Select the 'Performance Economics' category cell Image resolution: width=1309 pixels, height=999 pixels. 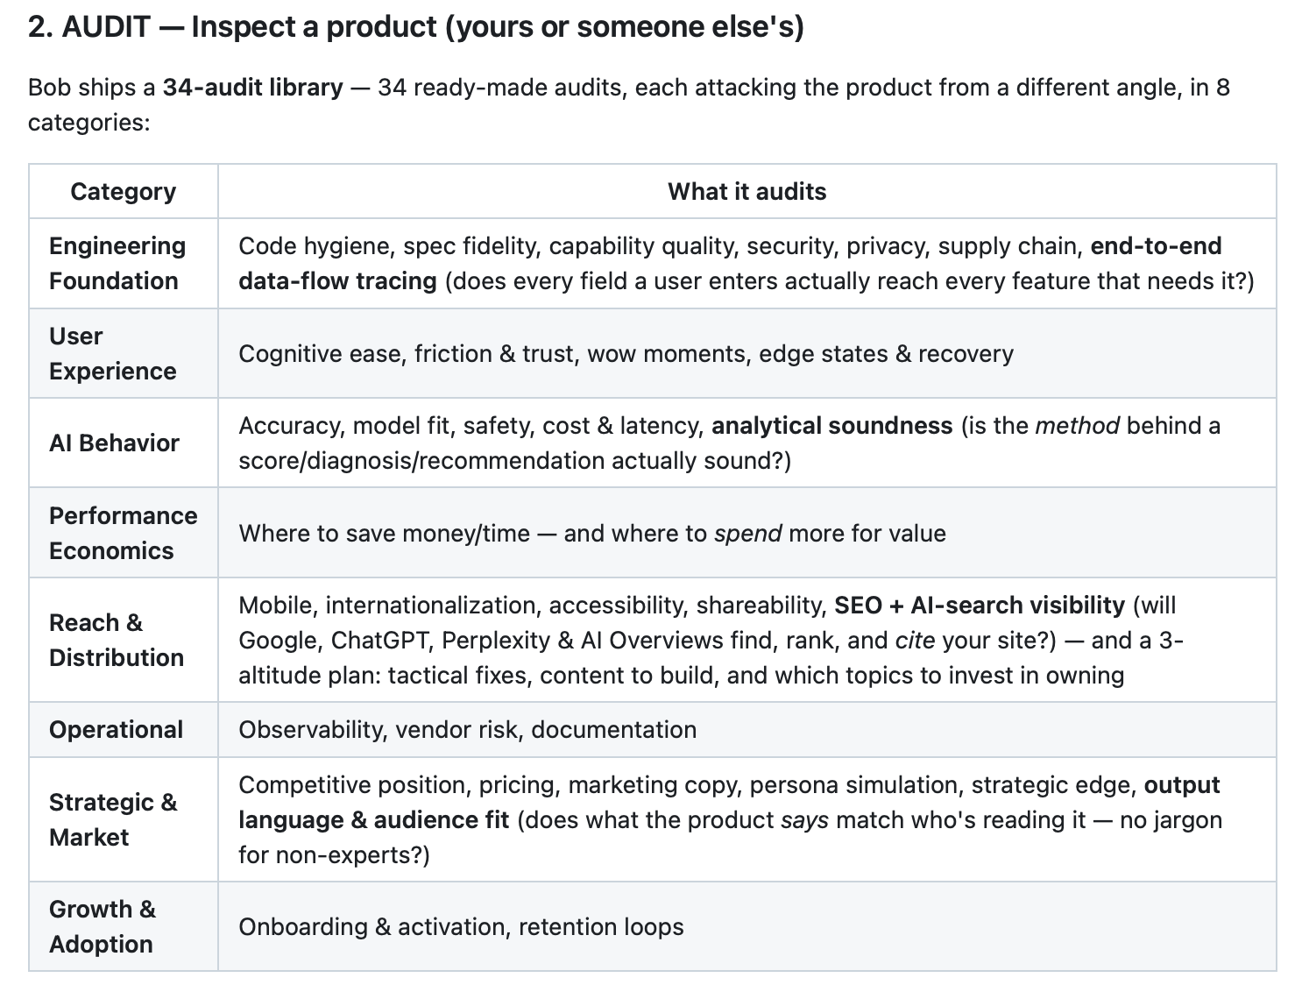coord(124,533)
